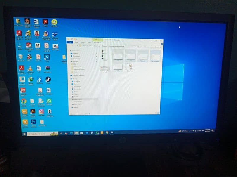Click the Windows Start button
The height and width of the screenshot is (177, 237).
click(25, 134)
